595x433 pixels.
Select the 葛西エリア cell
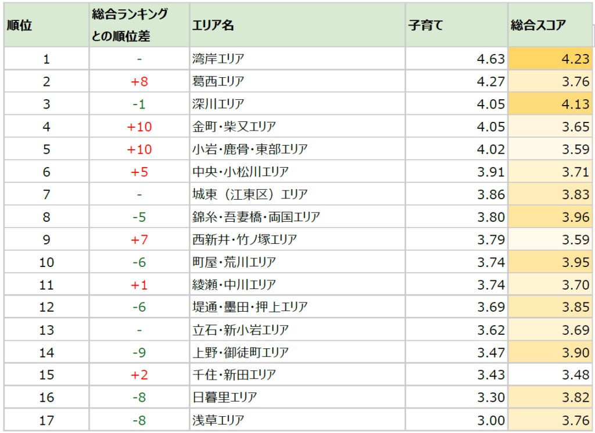(x=218, y=81)
